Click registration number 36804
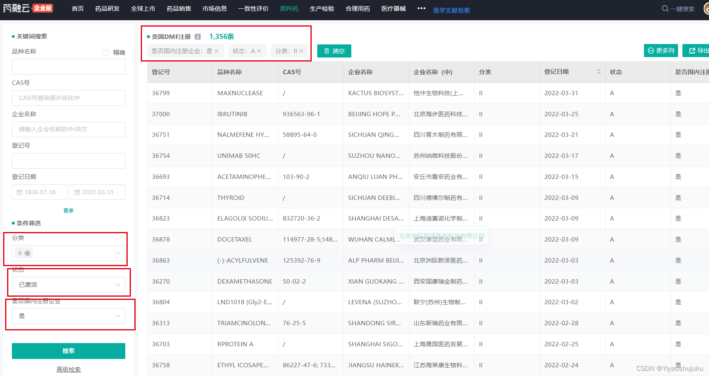709x376 pixels. click(x=161, y=302)
